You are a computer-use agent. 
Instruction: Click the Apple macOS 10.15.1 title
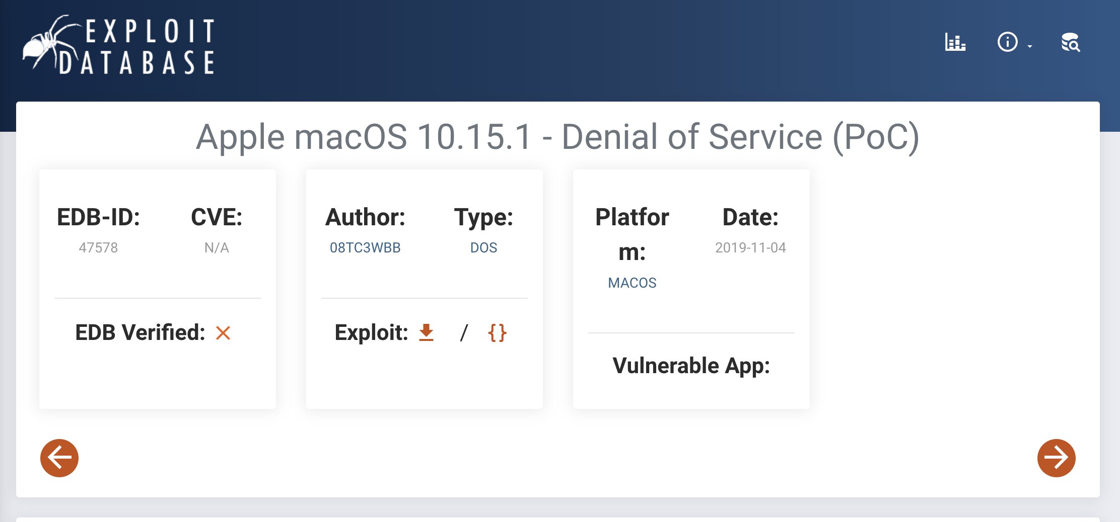(x=557, y=137)
